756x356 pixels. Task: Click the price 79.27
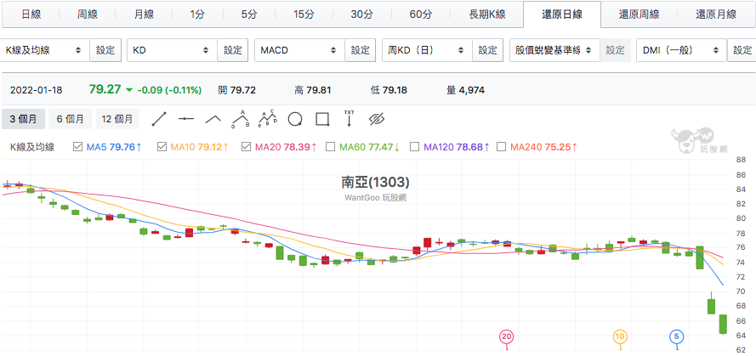click(105, 89)
